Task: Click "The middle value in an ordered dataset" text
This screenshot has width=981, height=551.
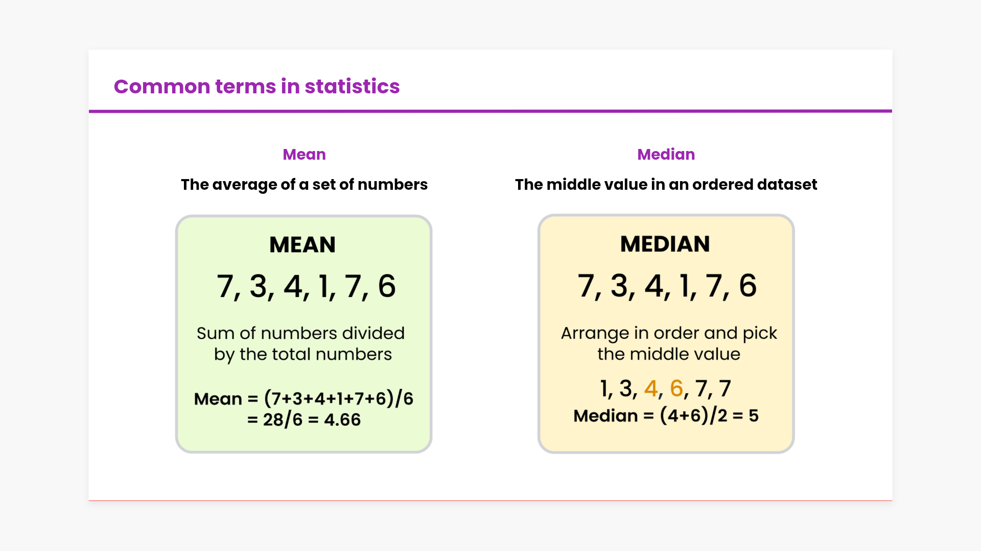Action: (x=666, y=185)
